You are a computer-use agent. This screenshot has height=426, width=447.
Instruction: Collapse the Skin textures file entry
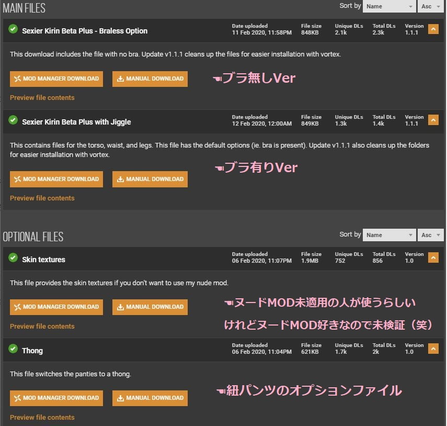(433, 257)
